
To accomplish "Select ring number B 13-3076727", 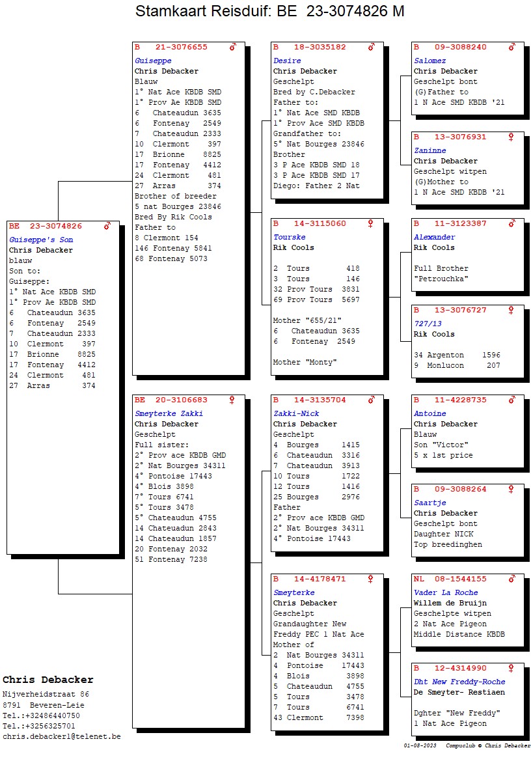I will click(450, 310).
